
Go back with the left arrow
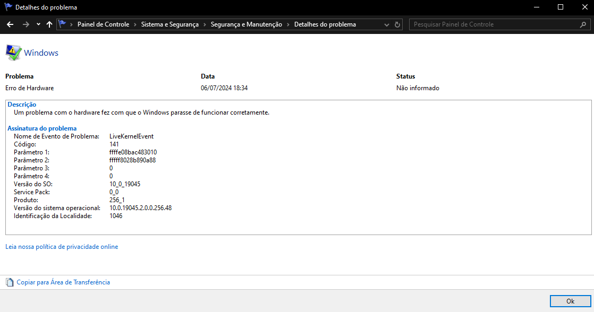coord(10,24)
